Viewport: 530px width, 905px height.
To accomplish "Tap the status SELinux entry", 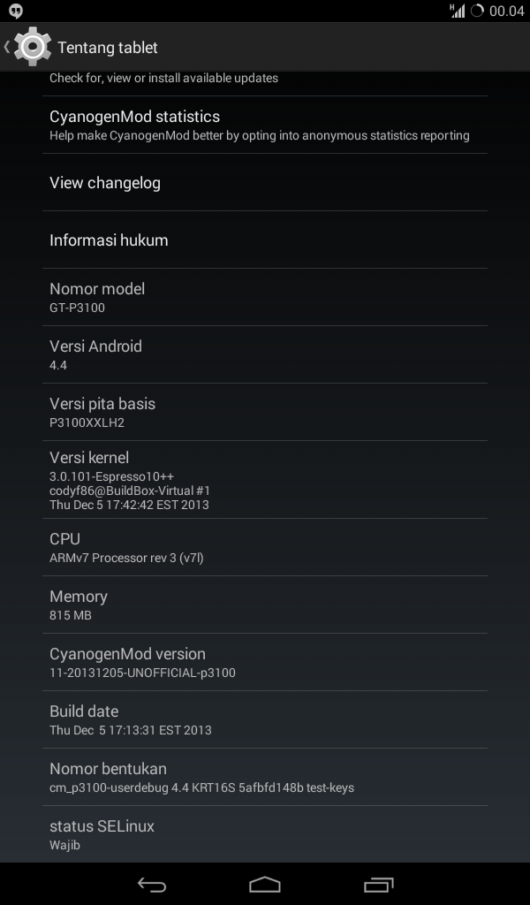I will (x=265, y=834).
